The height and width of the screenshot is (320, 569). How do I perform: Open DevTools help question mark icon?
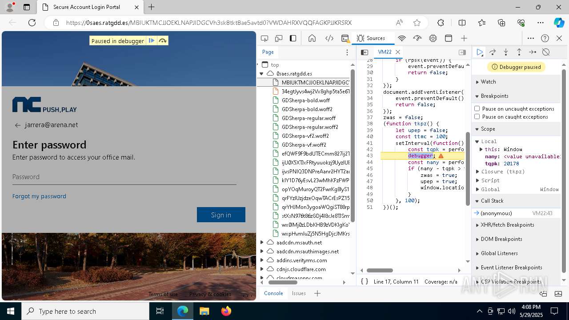(545, 38)
